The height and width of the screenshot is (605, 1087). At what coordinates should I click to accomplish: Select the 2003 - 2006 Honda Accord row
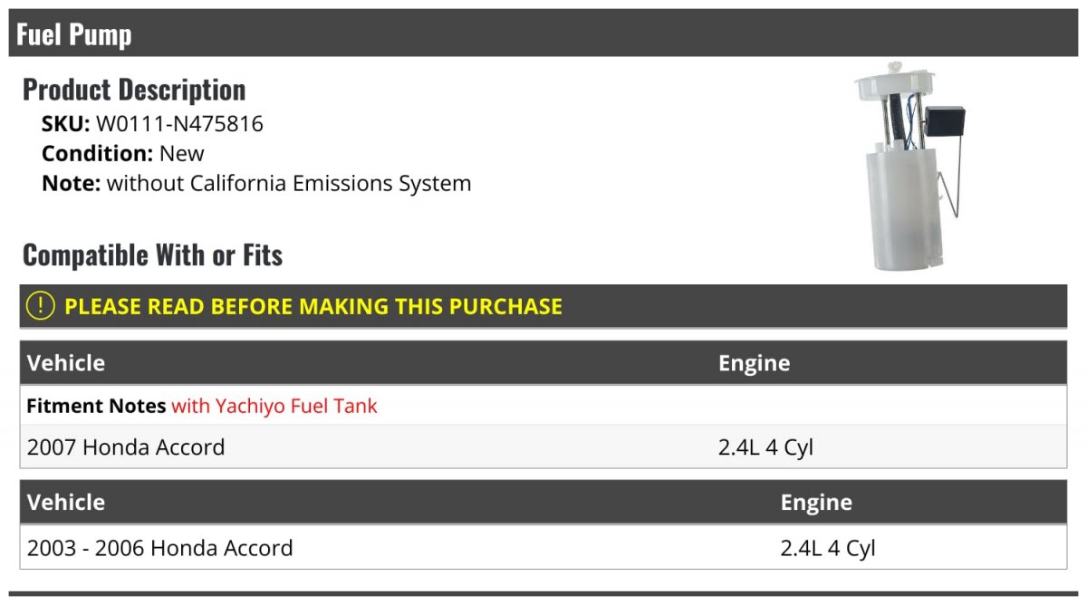[543, 548]
